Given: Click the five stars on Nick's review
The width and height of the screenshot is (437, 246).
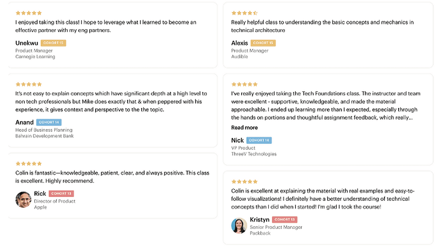Looking at the screenshot, I should pos(244,84).
